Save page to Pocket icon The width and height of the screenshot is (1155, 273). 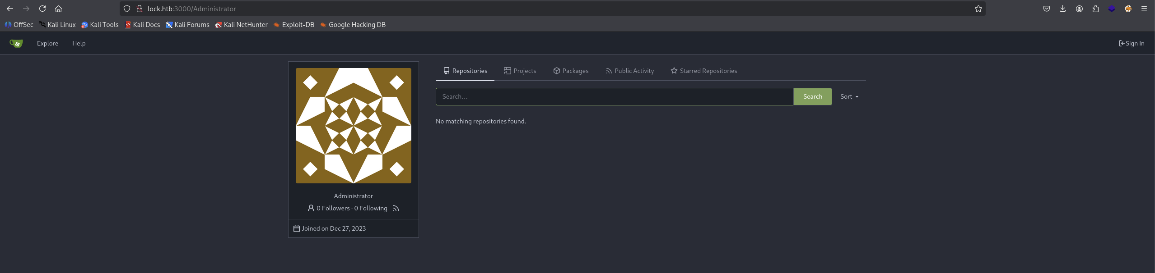click(1046, 9)
